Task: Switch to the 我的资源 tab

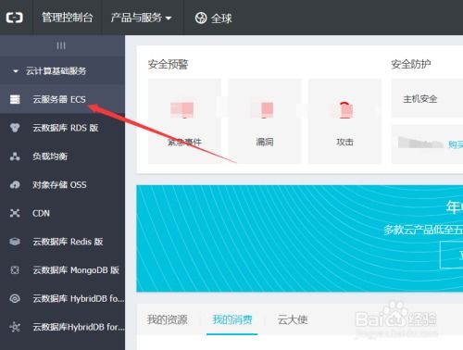Action: 167,319
